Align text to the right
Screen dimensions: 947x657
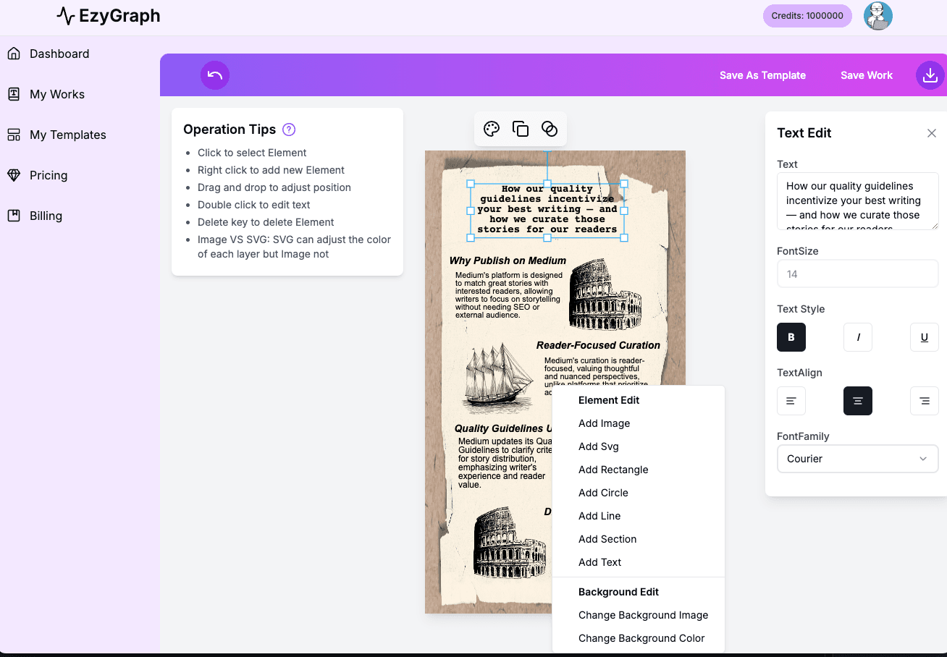point(925,401)
